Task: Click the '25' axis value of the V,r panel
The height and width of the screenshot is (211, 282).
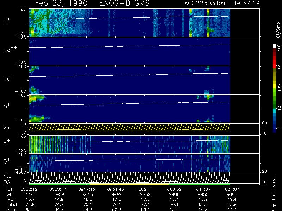Action: (24, 124)
